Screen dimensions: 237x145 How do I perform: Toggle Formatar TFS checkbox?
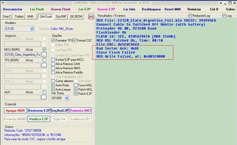point(53,40)
